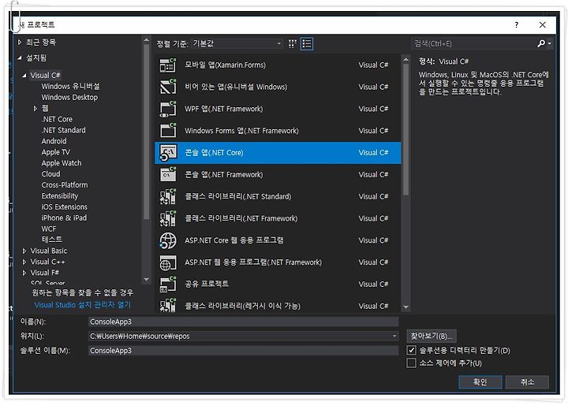Select the .NET Standard category

(63, 130)
